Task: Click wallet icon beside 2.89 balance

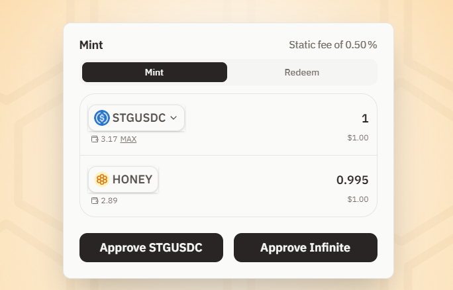Action: [95, 200]
